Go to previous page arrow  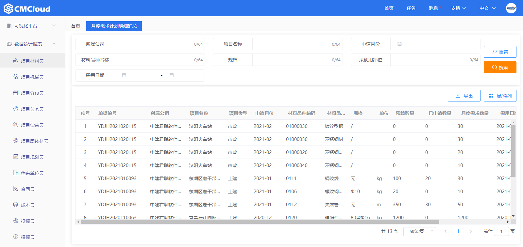(446, 231)
